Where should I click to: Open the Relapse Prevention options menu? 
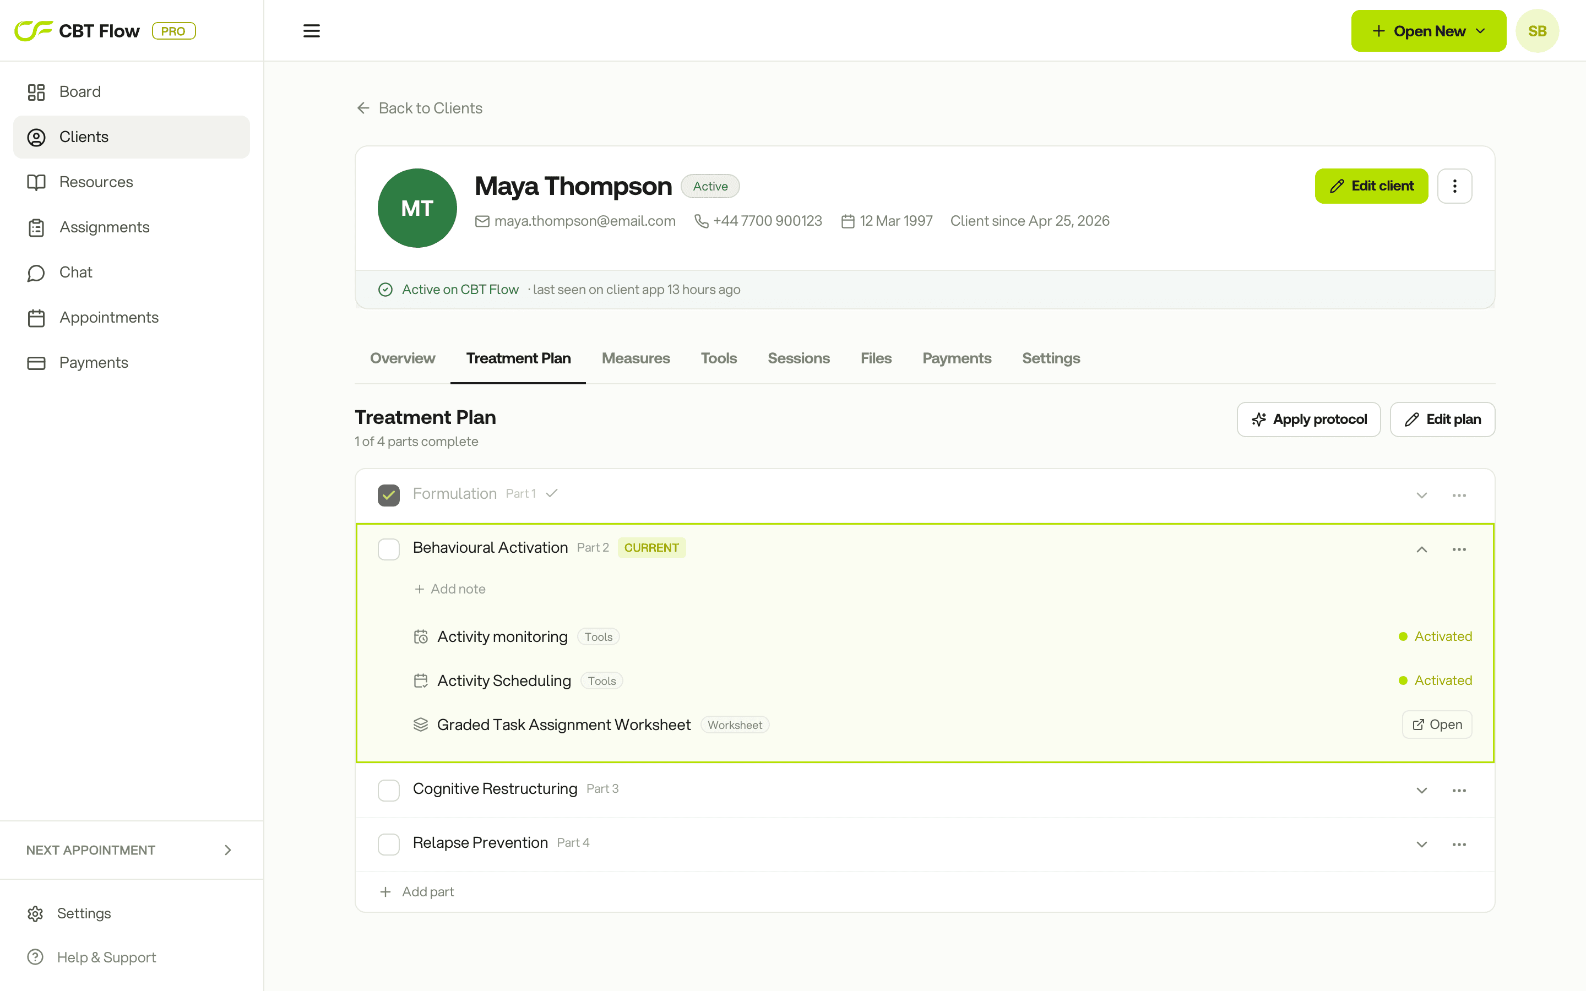pos(1459,844)
